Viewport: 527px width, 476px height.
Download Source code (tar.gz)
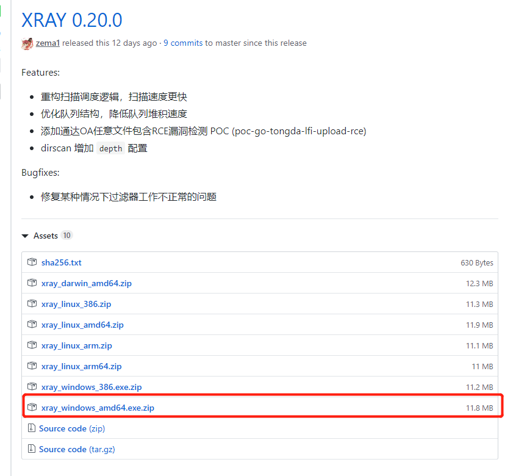[77, 449]
